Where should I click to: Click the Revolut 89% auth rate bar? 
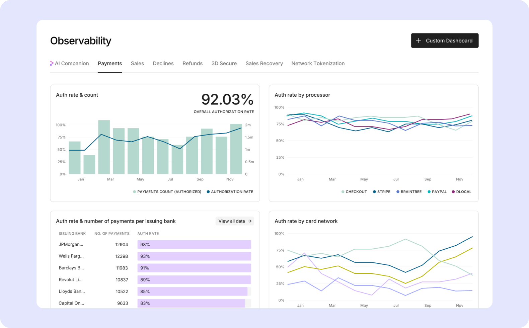coord(194,280)
